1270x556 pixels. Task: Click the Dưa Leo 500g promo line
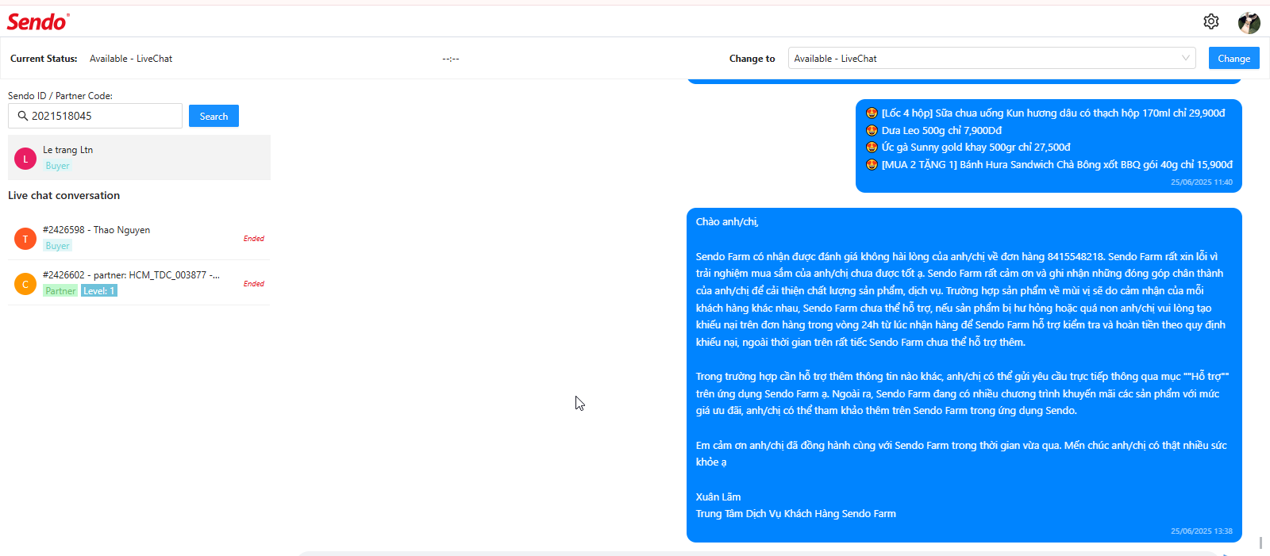933,130
